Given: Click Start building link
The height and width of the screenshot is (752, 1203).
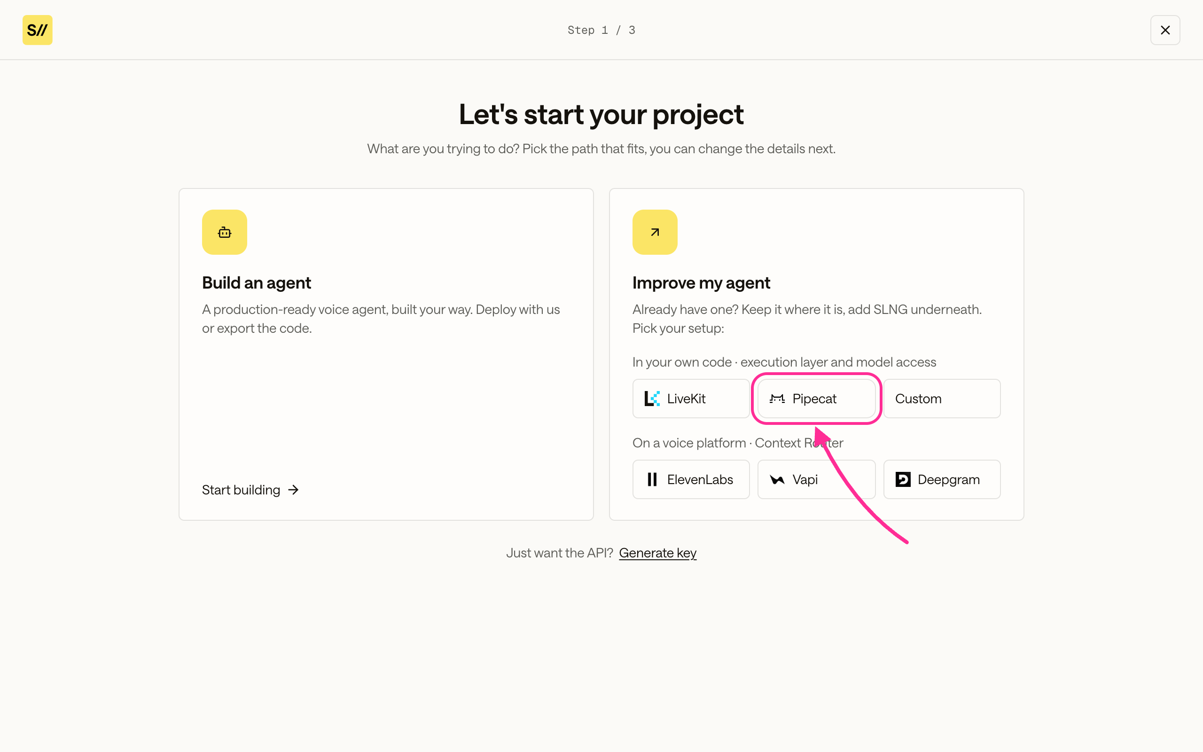Looking at the screenshot, I should click(x=250, y=490).
